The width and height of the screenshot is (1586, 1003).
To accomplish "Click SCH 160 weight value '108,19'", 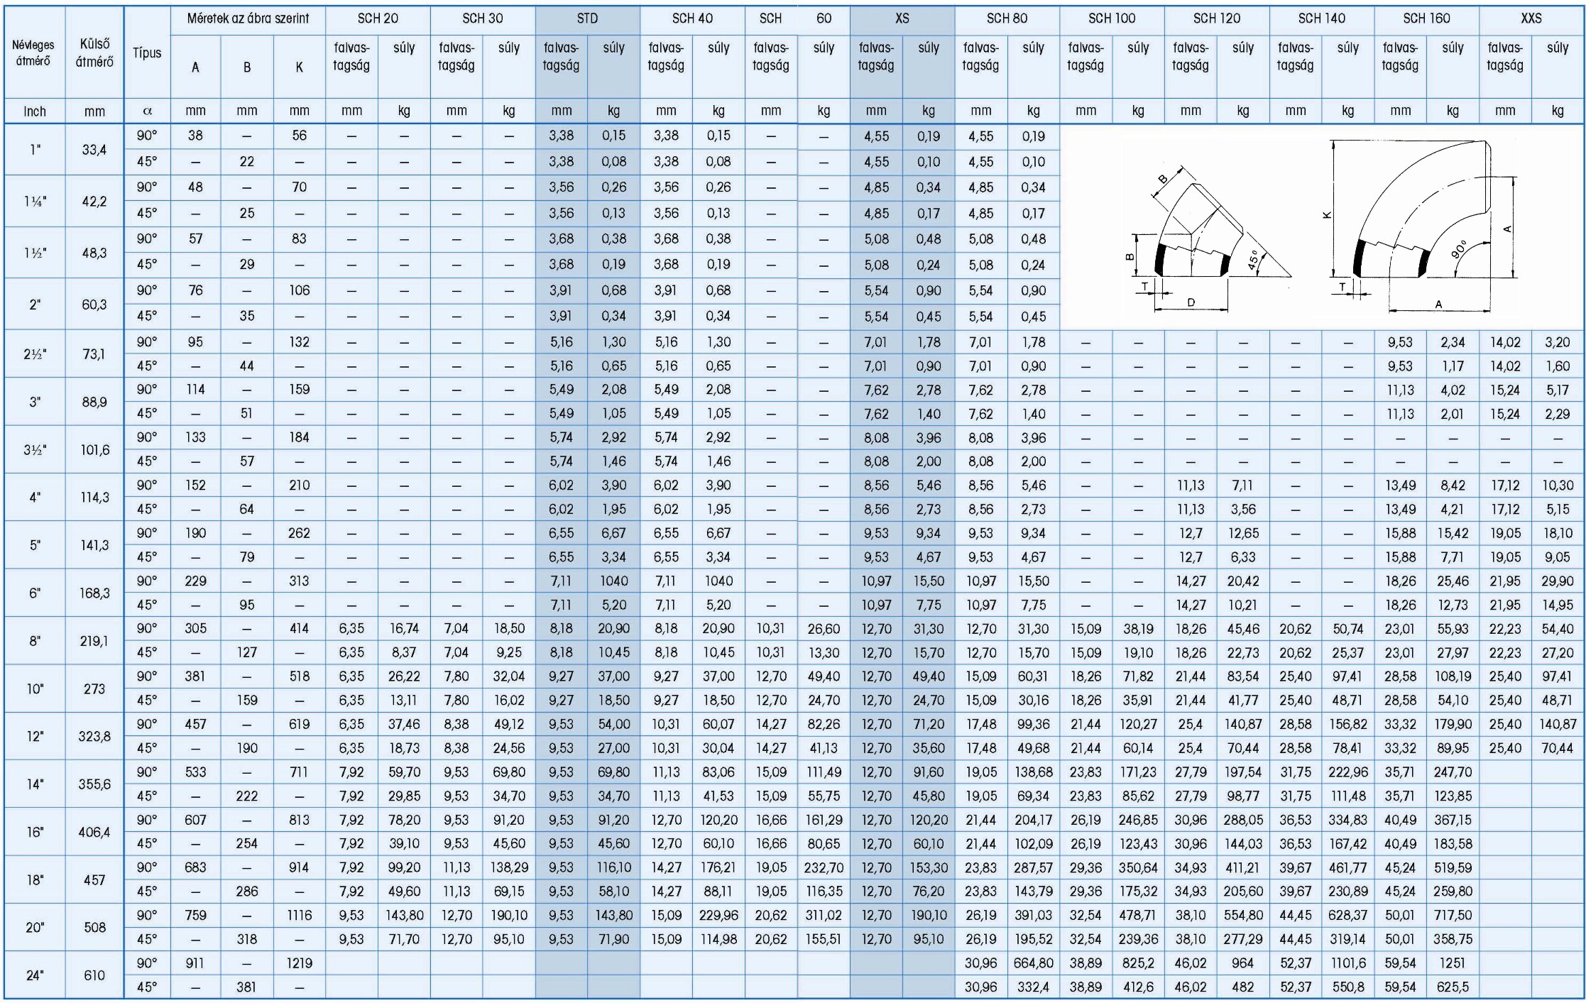I will pos(1453,676).
